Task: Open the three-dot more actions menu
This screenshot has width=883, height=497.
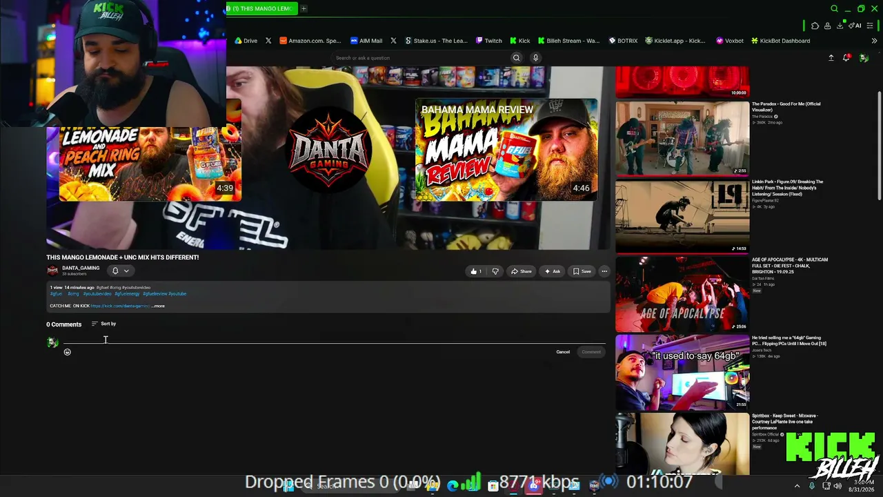Action: coord(604,271)
